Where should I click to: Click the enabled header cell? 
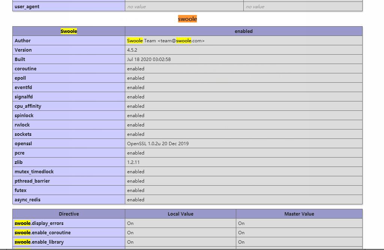click(244, 31)
